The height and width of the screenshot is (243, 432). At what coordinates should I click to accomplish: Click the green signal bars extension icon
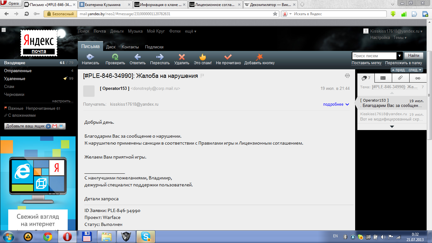[x=404, y=14]
